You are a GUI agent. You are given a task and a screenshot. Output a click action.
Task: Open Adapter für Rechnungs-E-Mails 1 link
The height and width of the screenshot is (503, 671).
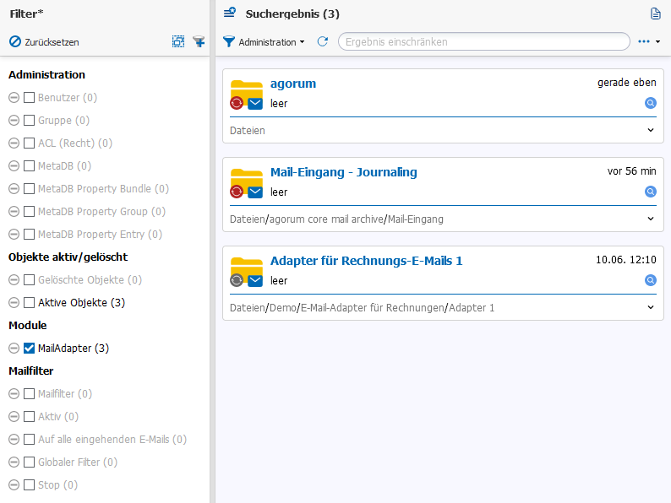tap(366, 261)
